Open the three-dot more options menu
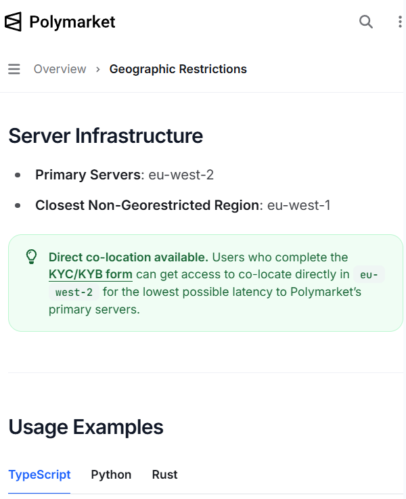Screen dimensions: 406x499 click(400, 22)
